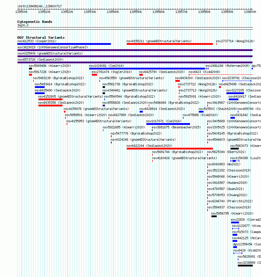The height and width of the screenshot is (277, 261).
Task: Open nsv4325908 (gnomADStructuralVariants) label
Action: coord(50,54)
